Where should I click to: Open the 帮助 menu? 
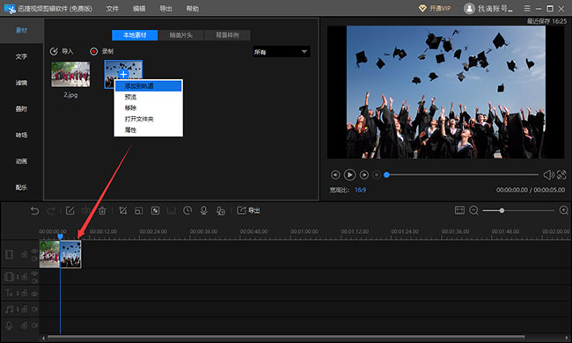coord(192,9)
